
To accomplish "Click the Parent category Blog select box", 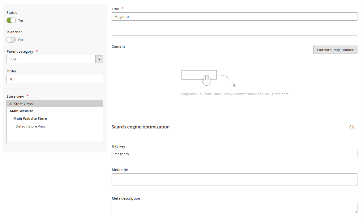I will 51,59.
